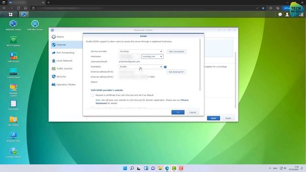Cancel the DDNS dialog

coord(192,112)
